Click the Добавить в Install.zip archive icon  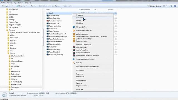coord(74,39)
